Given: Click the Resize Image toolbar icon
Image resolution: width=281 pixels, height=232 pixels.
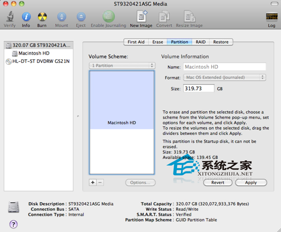Looking at the screenshot, I should tap(189, 18).
